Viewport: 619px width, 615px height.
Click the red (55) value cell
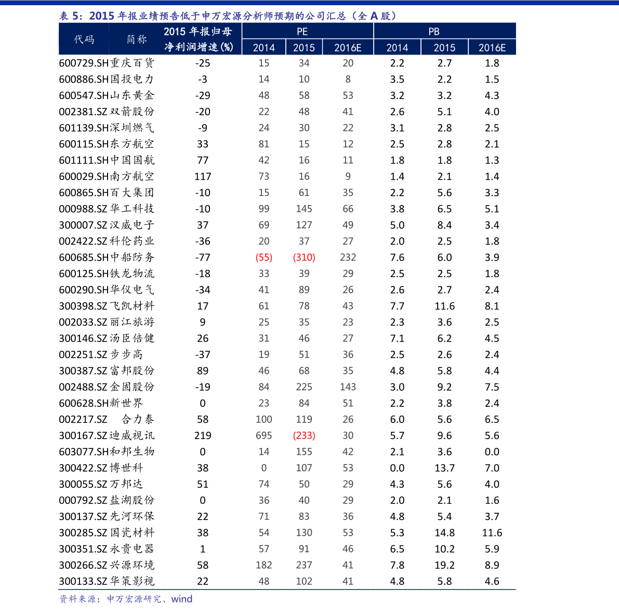click(x=264, y=257)
